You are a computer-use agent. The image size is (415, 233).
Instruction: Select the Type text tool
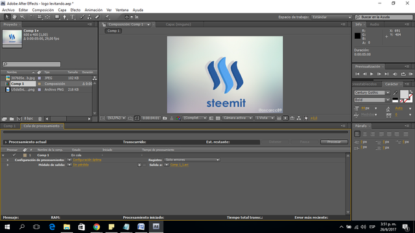(x=72, y=17)
